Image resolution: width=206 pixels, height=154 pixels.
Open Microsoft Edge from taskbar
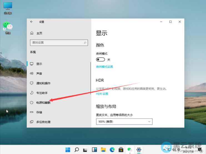(x=112, y=150)
